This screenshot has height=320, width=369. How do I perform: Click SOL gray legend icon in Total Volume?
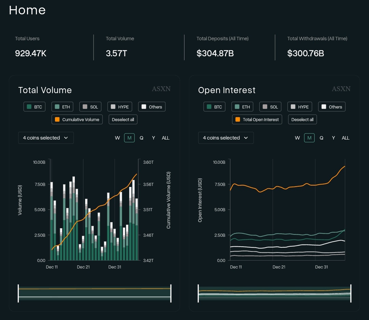click(85, 107)
